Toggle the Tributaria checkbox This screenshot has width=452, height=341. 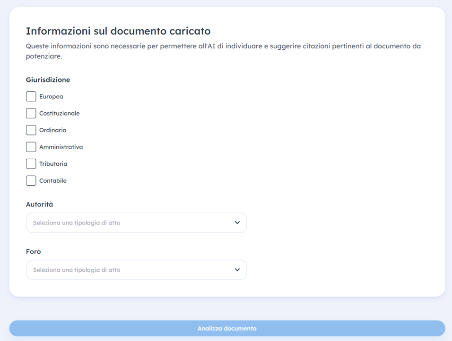[x=31, y=164]
